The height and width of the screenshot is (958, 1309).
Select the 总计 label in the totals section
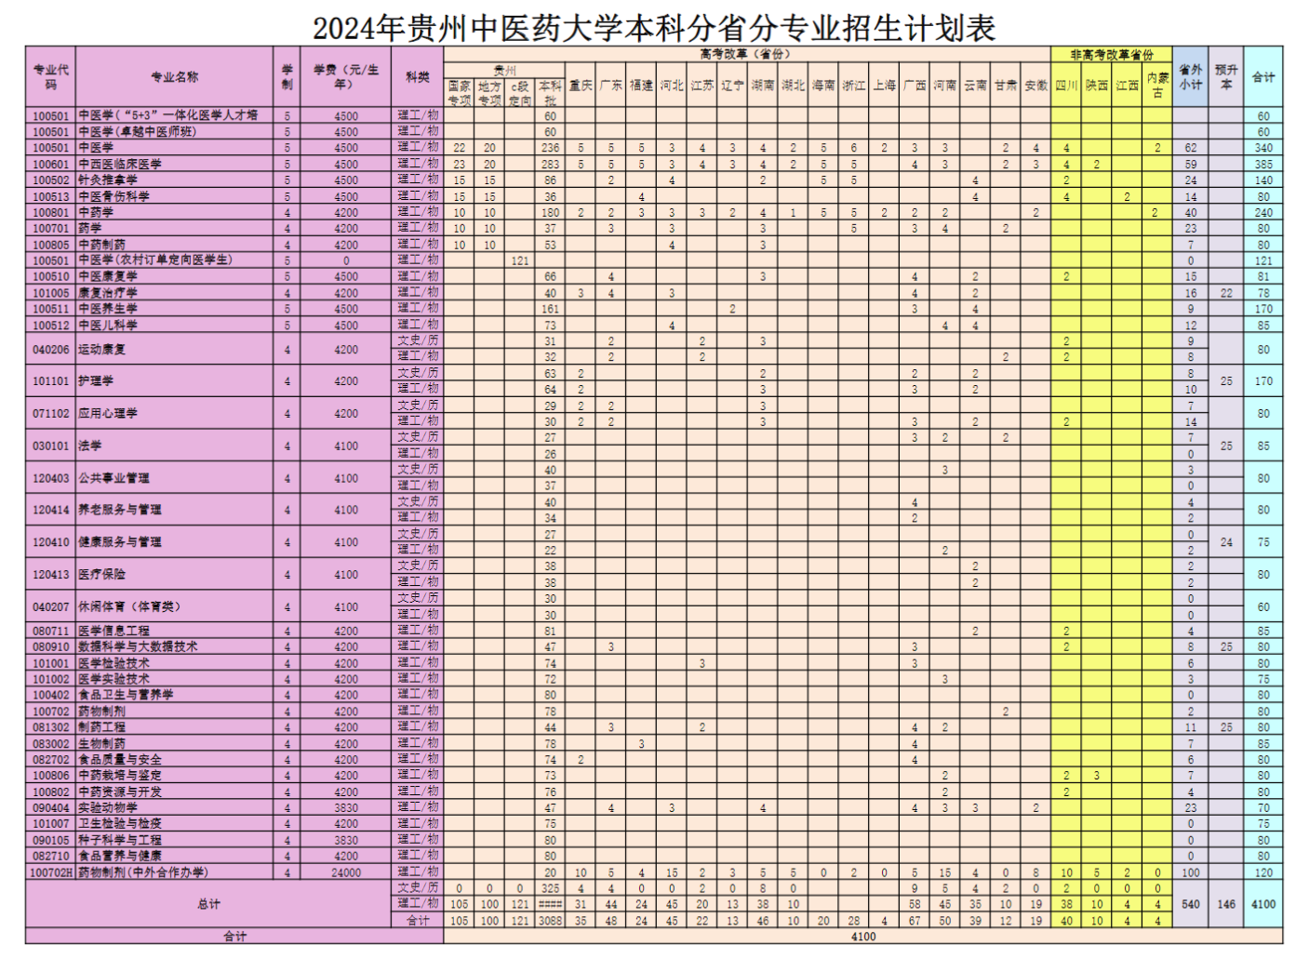208,904
